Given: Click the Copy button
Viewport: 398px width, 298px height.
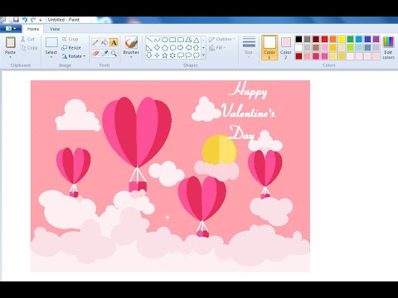Looking at the screenshot, I should click(29, 48).
